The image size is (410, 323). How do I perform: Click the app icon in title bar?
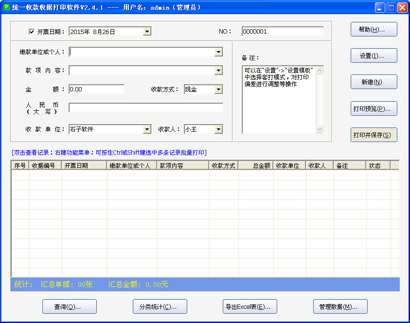point(6,7)
